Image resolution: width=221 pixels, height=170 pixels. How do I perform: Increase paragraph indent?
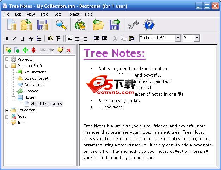click(104, 38)
